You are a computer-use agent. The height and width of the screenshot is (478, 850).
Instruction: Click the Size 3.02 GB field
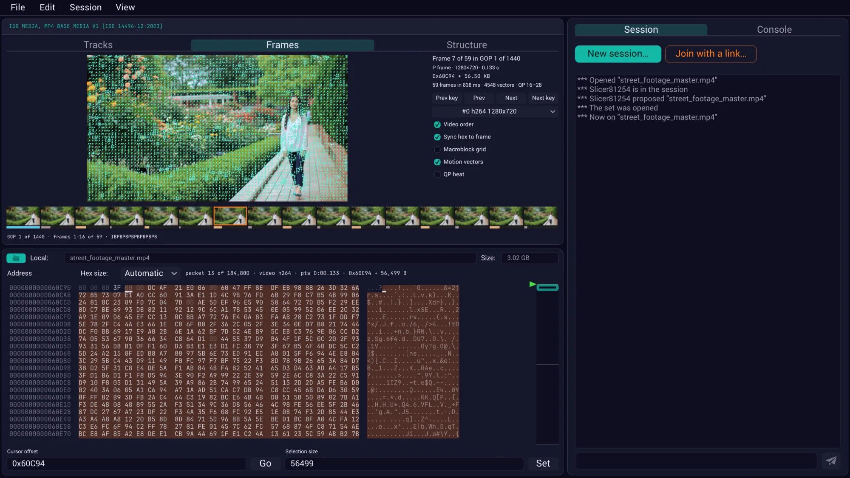pos(530,258)
